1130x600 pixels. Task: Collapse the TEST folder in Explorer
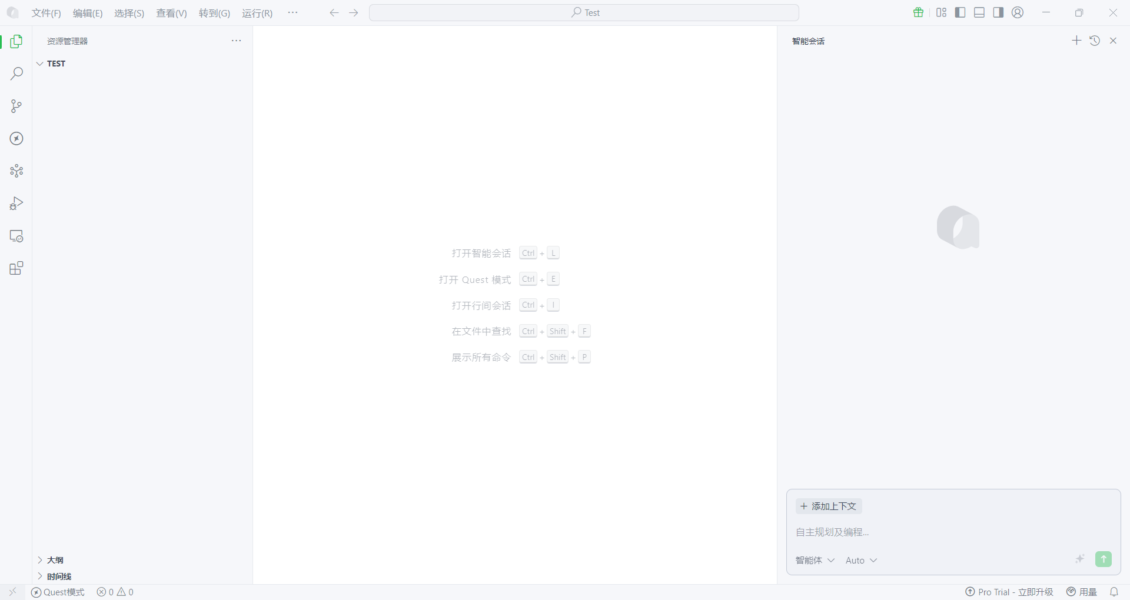pyautogui.click(x=39, y=64)
